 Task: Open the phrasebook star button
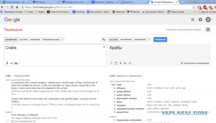click(x=208, y=29)
